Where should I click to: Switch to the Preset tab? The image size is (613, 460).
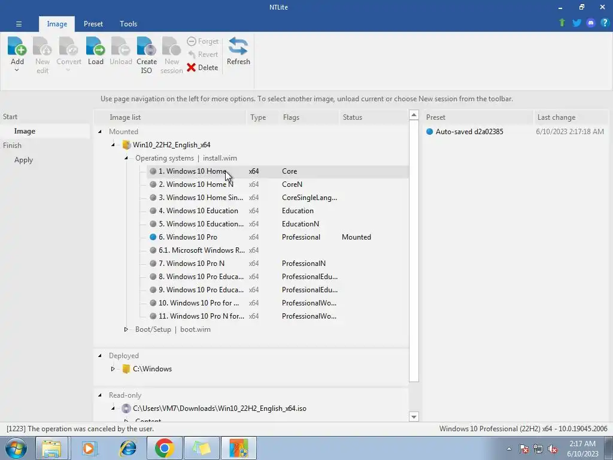tap(93, 24)
